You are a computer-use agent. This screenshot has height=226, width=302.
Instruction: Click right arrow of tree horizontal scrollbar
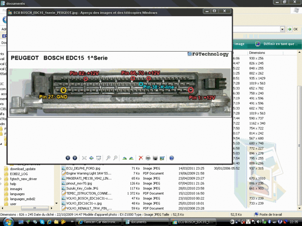51,208
